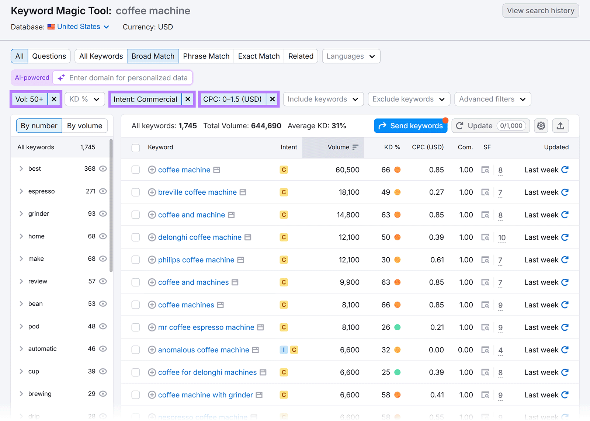Switch to the Questions tab
The height and width of the screenshot is (421, 590).
click(49, 56)
